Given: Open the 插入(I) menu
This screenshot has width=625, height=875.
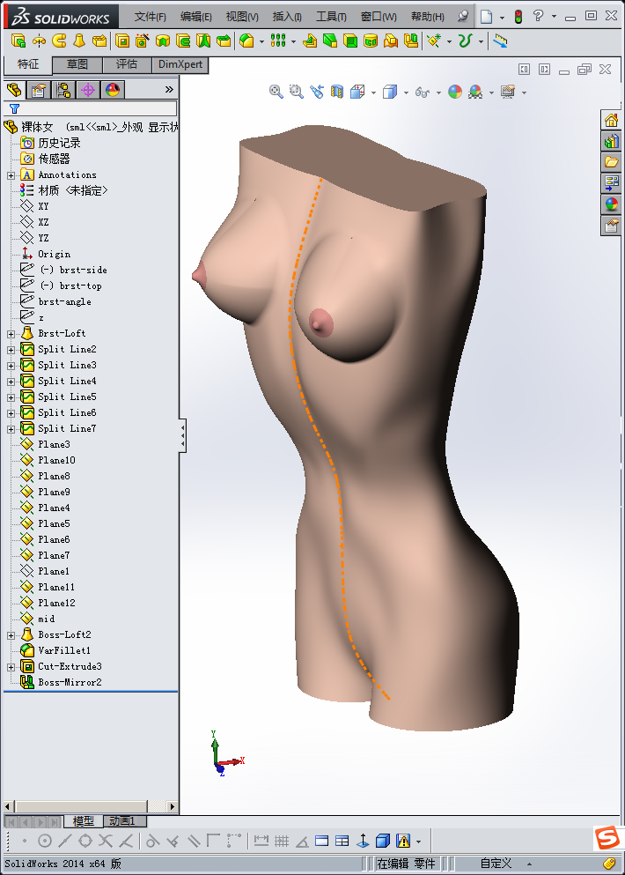Looking at the screenshot, I should pyautogui.click(x=287, y=17).
